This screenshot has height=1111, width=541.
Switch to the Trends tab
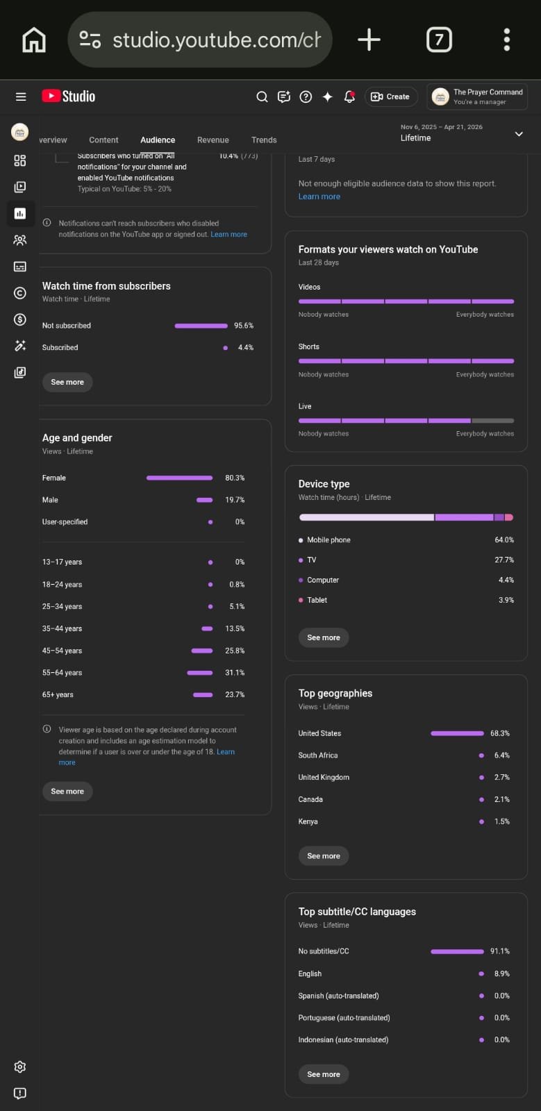[264, 140]
